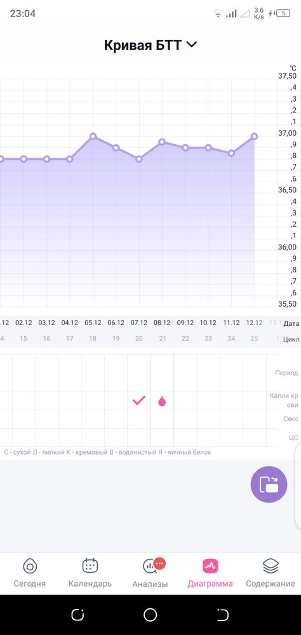Screen dimensions: 301x635
Task: Open the Диаграмма tab
Action: (210, 573)
